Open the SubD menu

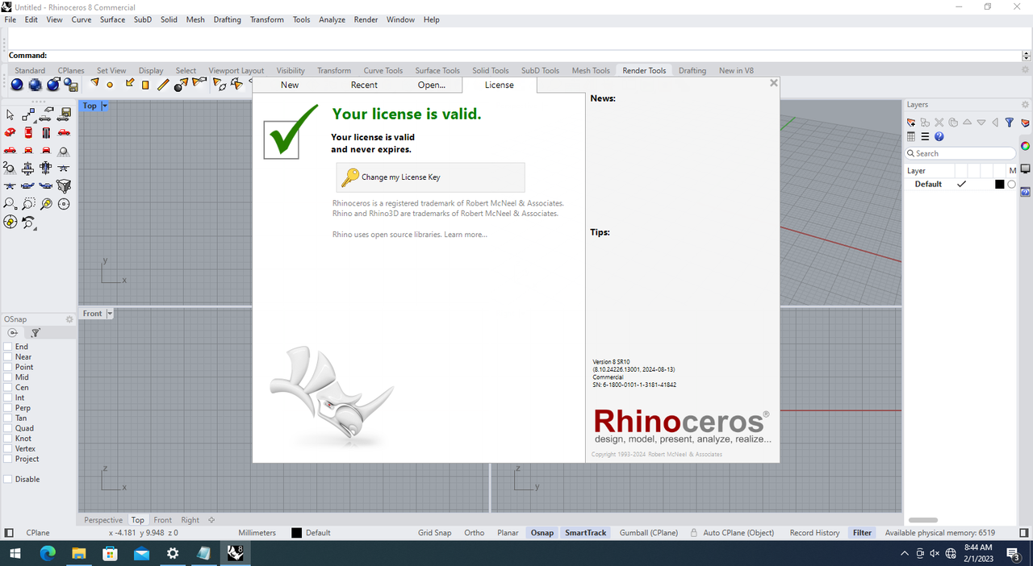[x=143, y=19]
